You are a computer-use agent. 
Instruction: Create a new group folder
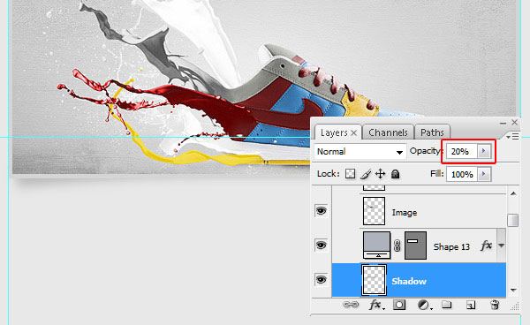(446, 305)
